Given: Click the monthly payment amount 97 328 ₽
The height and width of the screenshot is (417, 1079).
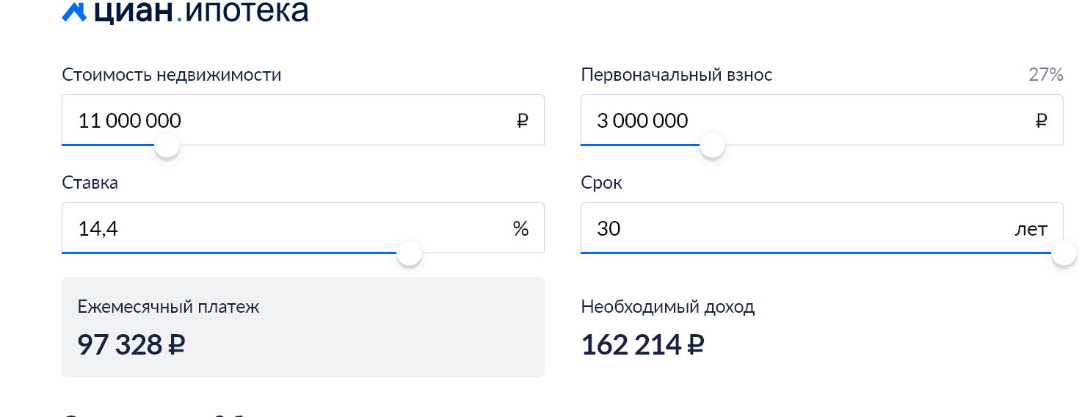Looking at the screenshot, I should coord(131,344).
